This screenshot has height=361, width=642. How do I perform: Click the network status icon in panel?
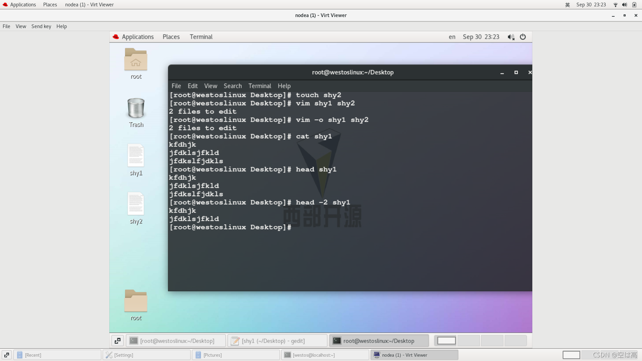pos(616,4)
